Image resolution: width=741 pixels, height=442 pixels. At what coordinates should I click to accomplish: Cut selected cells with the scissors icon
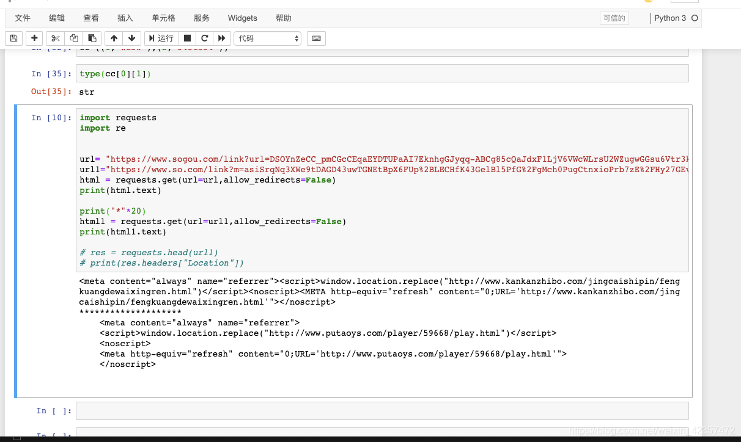pos(56,38)
